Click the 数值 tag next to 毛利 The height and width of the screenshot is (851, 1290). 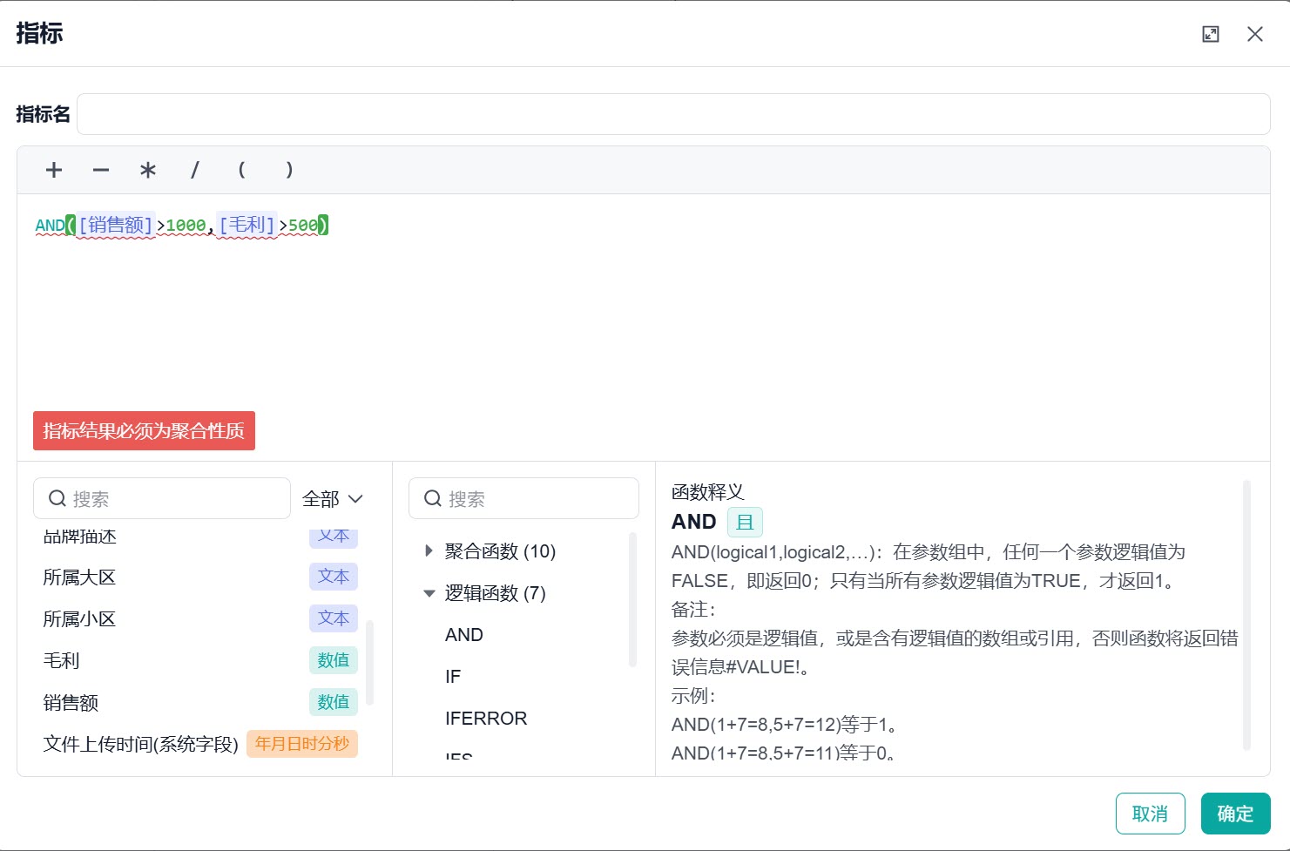334,660
